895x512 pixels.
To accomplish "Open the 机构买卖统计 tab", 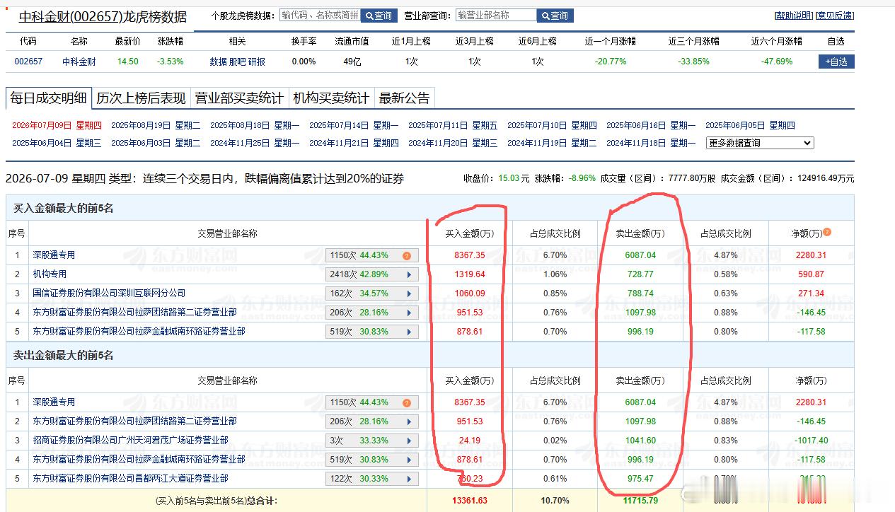I will (331, 98).
